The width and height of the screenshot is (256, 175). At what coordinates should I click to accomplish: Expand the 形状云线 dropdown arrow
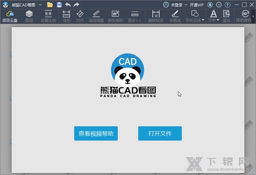pos(203,20)
